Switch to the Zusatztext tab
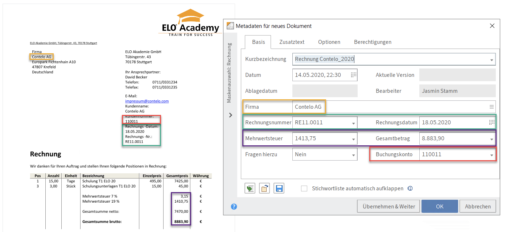 click(x=292, y=42)
